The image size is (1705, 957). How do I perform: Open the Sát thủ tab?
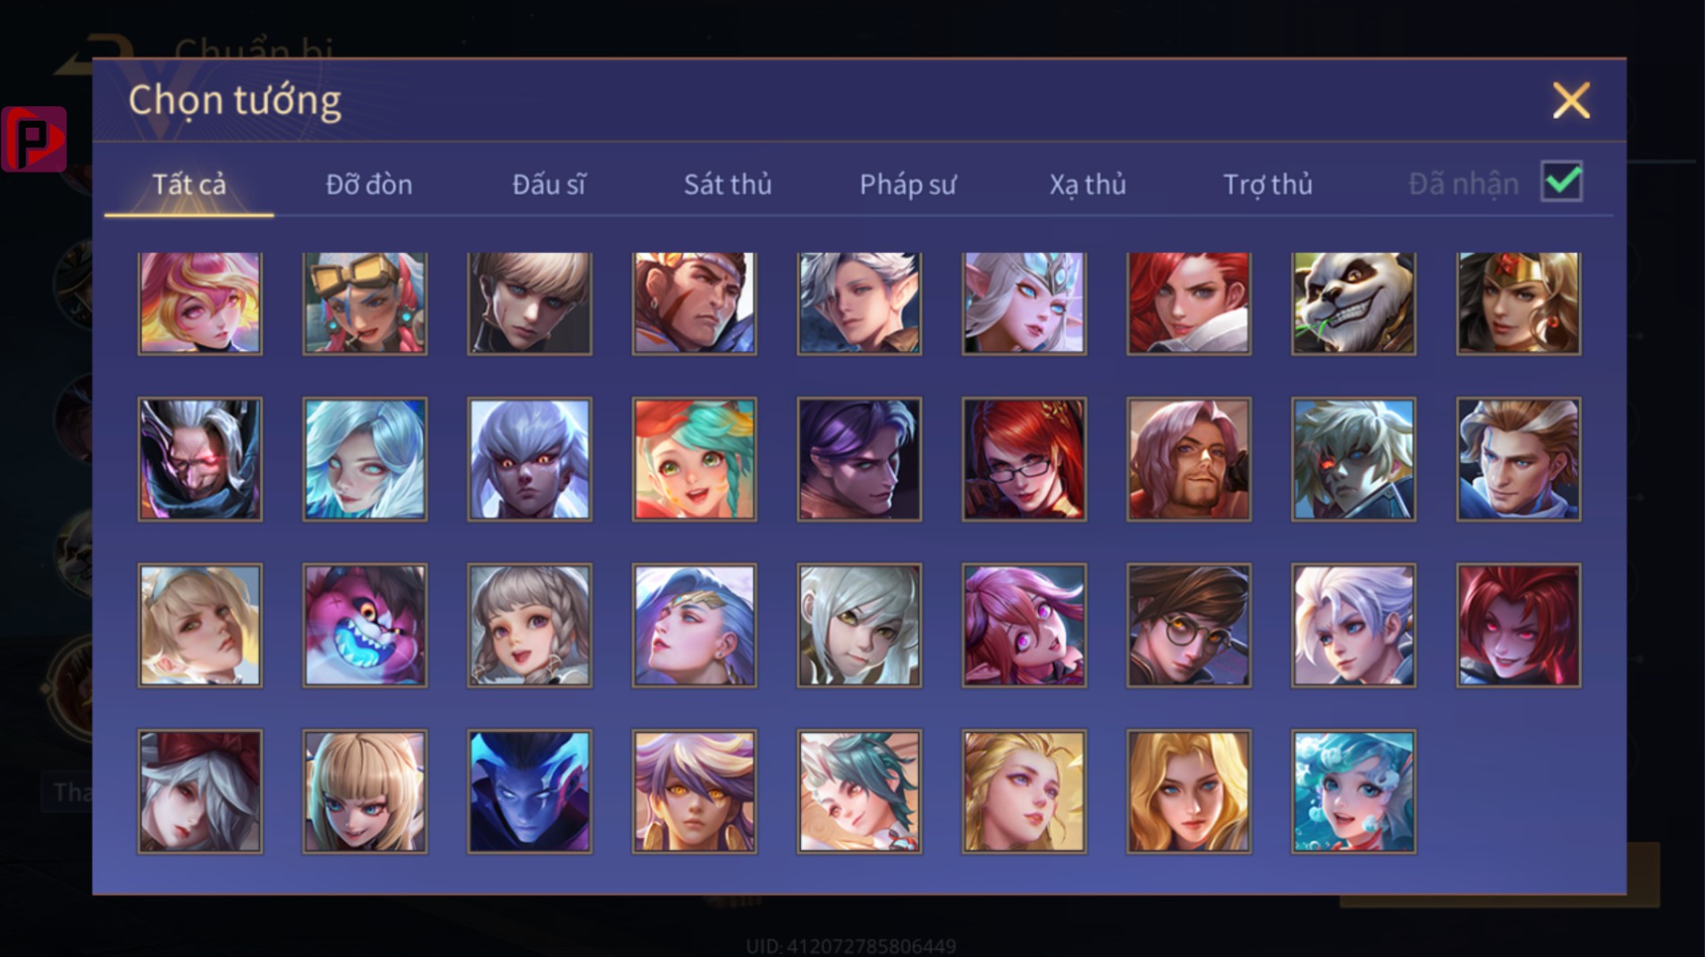pyautogui.click(x=727, y=184)
